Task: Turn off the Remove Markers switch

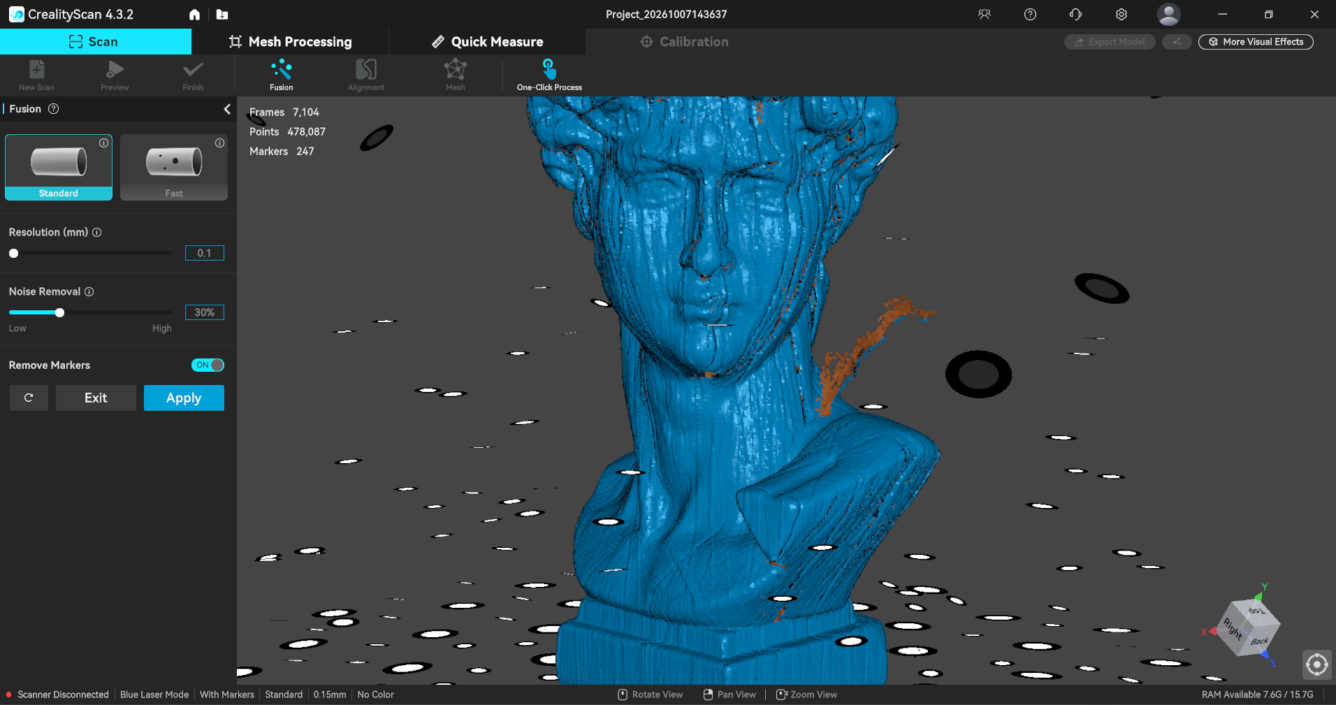Action: pos(208,365)
